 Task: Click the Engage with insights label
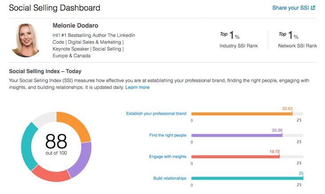[168, 157]
